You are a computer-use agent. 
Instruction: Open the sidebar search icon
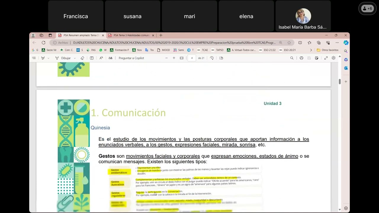click(x=346, y=51)
